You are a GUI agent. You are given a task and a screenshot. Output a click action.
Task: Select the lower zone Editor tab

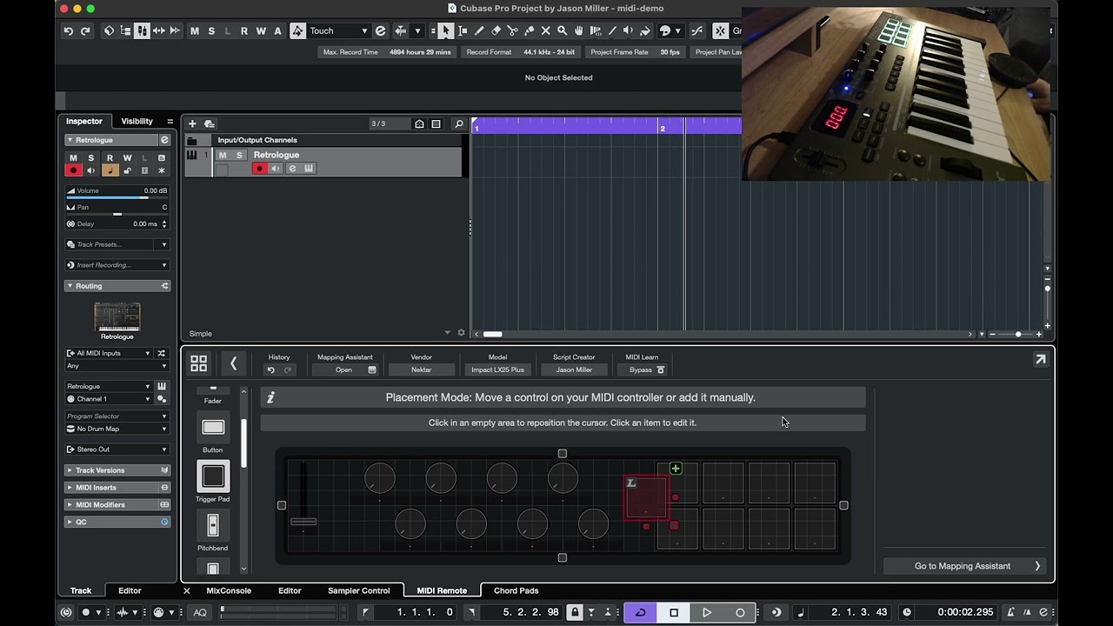click(290, 590)
